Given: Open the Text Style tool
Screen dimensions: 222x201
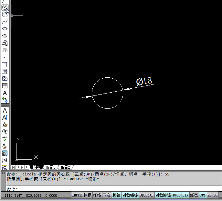Looking at the screenshot, I should tap(5, 146).
